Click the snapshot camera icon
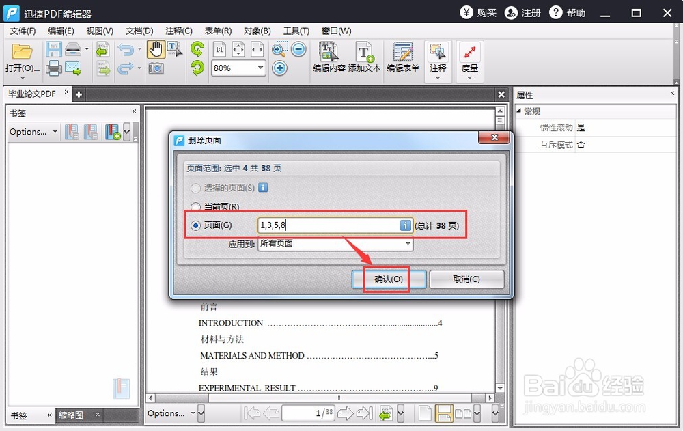The width and height of the screenshot is (683, 431). tap(156, 68)
